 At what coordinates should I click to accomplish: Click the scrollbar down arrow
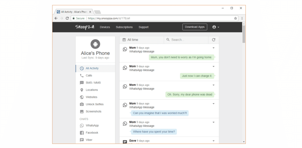(244, 142)
